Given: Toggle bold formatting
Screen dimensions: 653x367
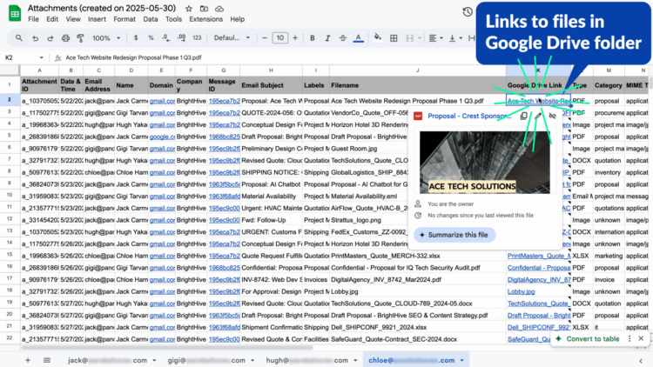Looking at the screenshot, I should [x=313, y=38].
